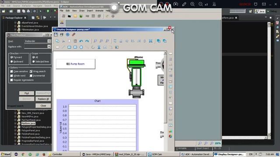The height and width of the screenshot is (157, 280).
Task: Save the display with the floppy disk icon
Action: 56,34
